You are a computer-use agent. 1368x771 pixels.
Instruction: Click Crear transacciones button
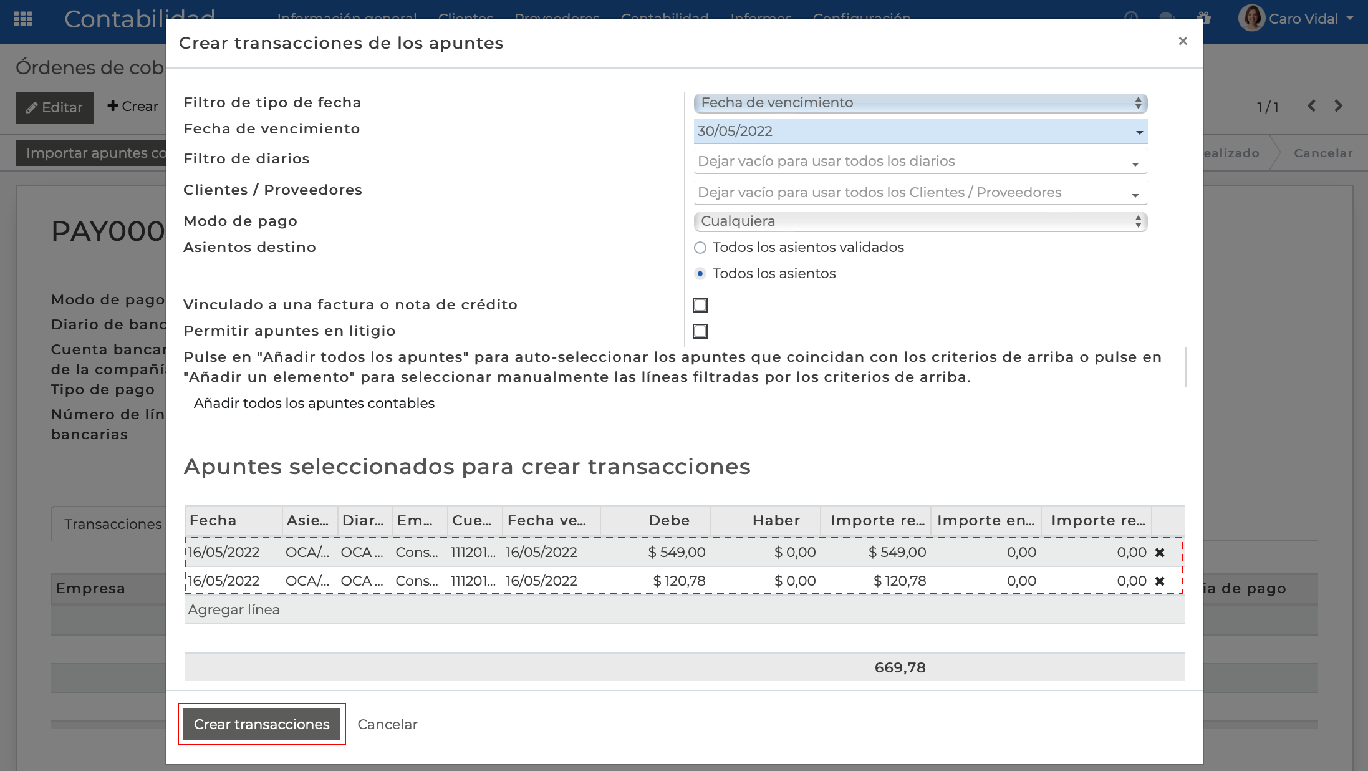coord(261,724)
